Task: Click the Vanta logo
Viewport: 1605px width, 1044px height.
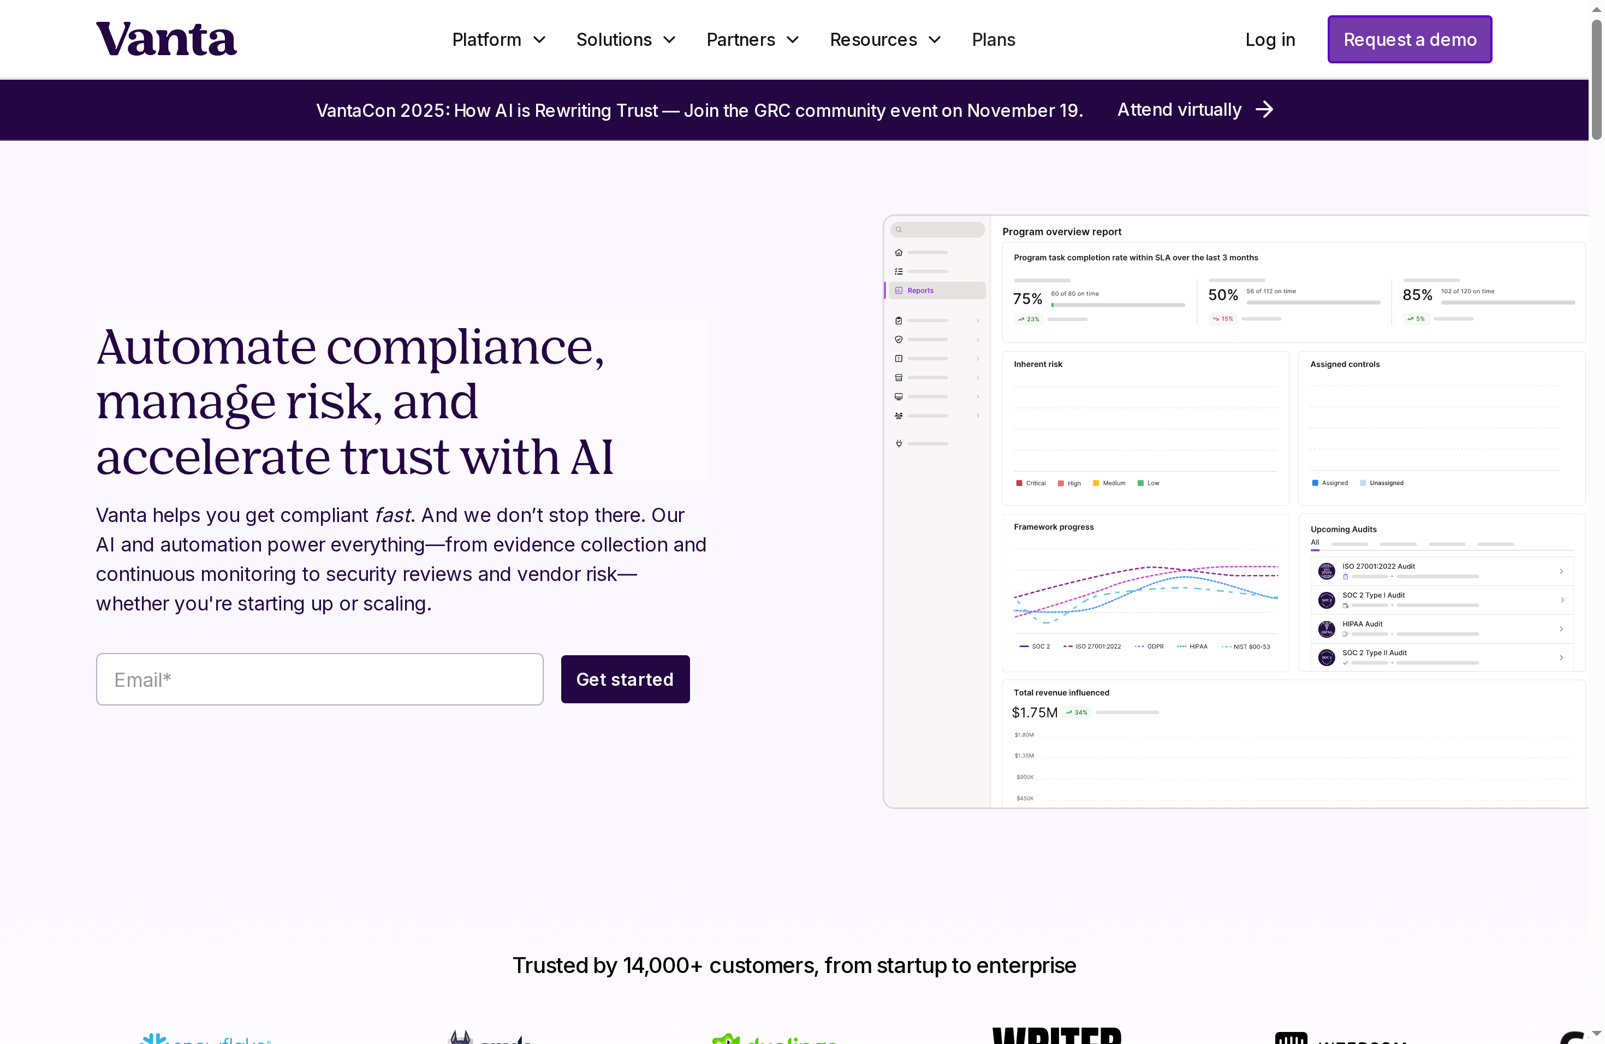Action: coord(166,39)
